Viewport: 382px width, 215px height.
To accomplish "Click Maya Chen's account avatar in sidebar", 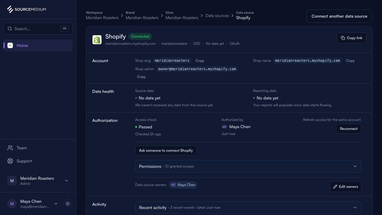I will tap(12, 204).
